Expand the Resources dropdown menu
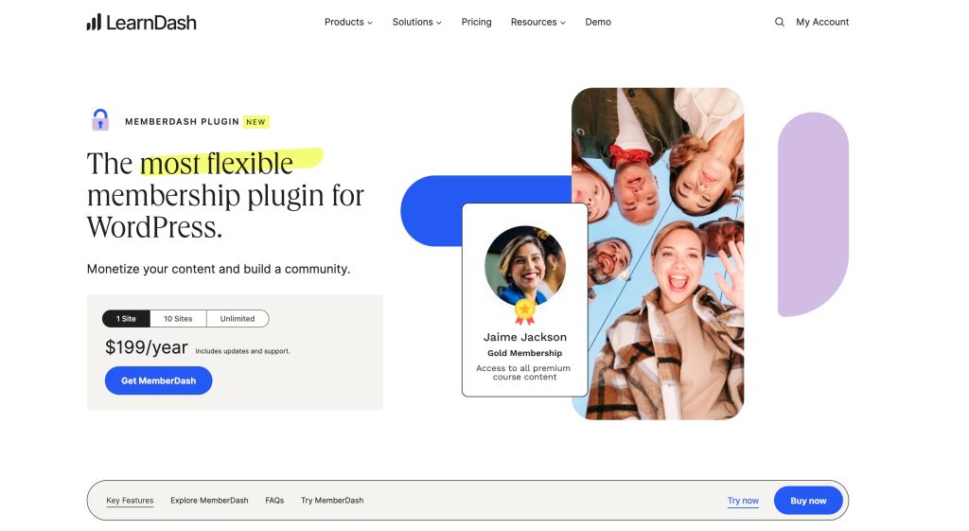This screenshot has height=531, width=969. point(537,22)
